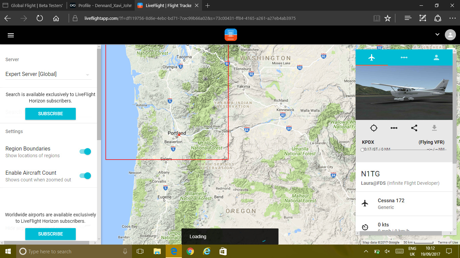
Task: Go to the browser home page
Action: coord(56,18)
